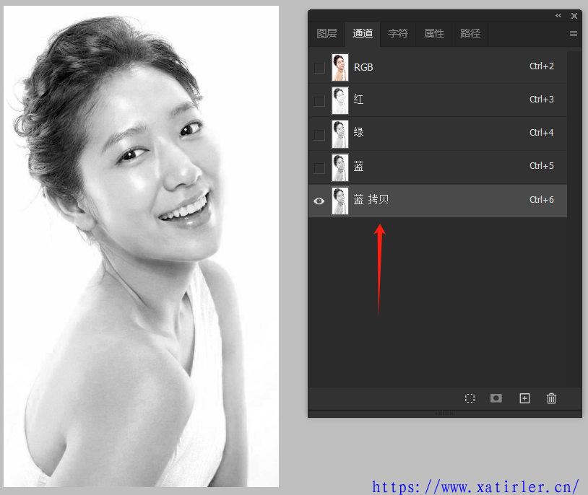Save selection as channel icon

point(496,398)
